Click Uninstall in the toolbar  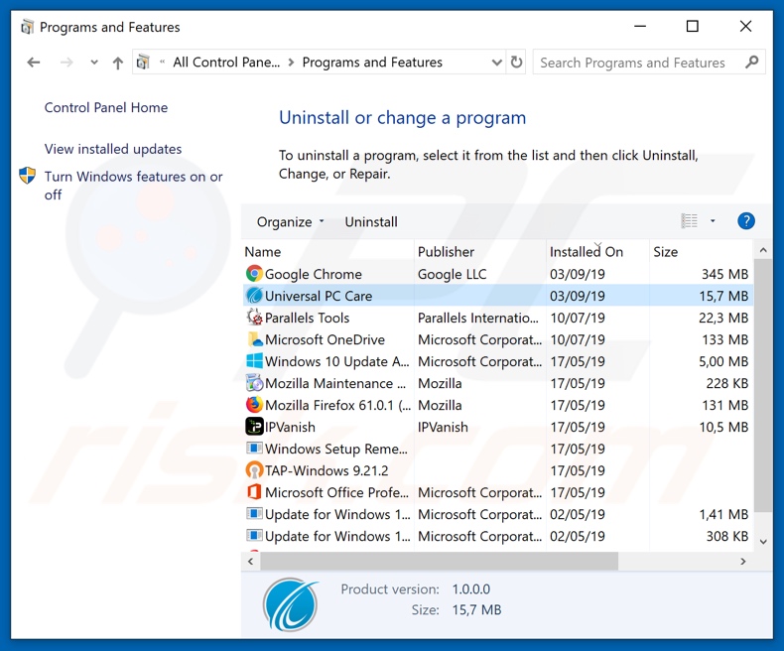pyautogui.click(x=371, y=221)
